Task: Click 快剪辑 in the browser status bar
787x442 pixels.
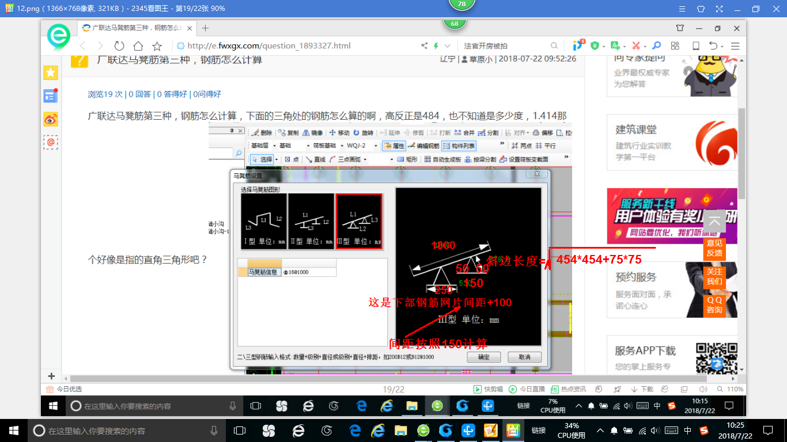Action: click(x=489, y=390)
